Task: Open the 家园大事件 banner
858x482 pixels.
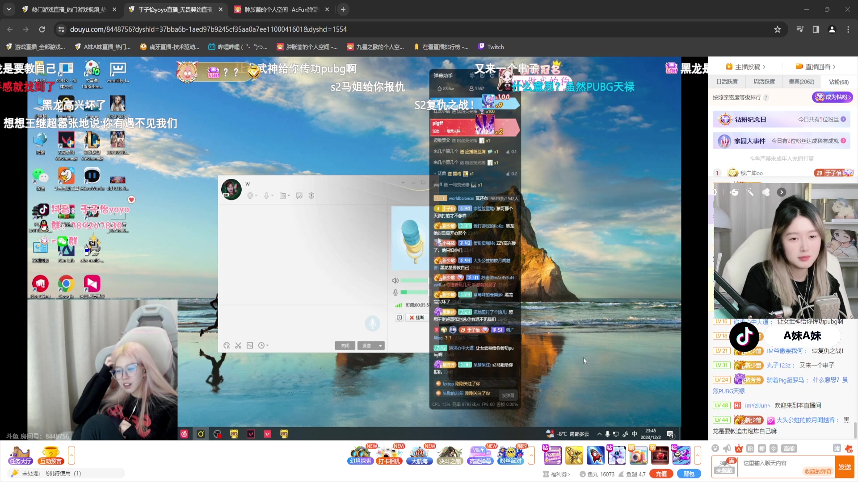Action: click(782, 141)
